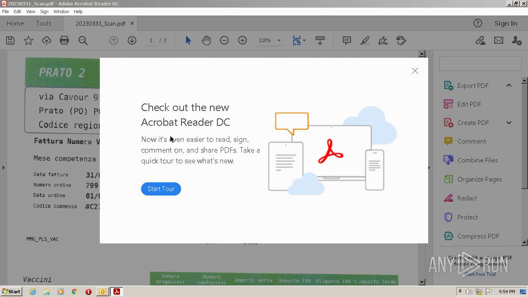The height and width of the screenshot is (297, 528).
Task: Expand the Create PDF section chevron
Action: pyautogui.click(x=509, y=123)
